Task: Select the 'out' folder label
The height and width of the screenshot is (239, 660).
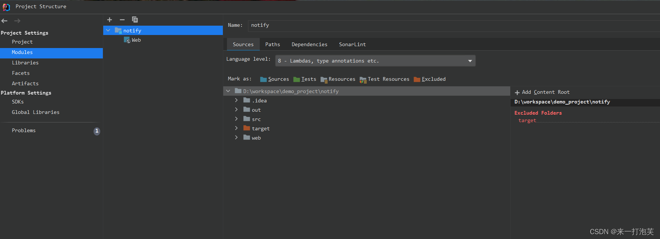Action: point(256,110)
